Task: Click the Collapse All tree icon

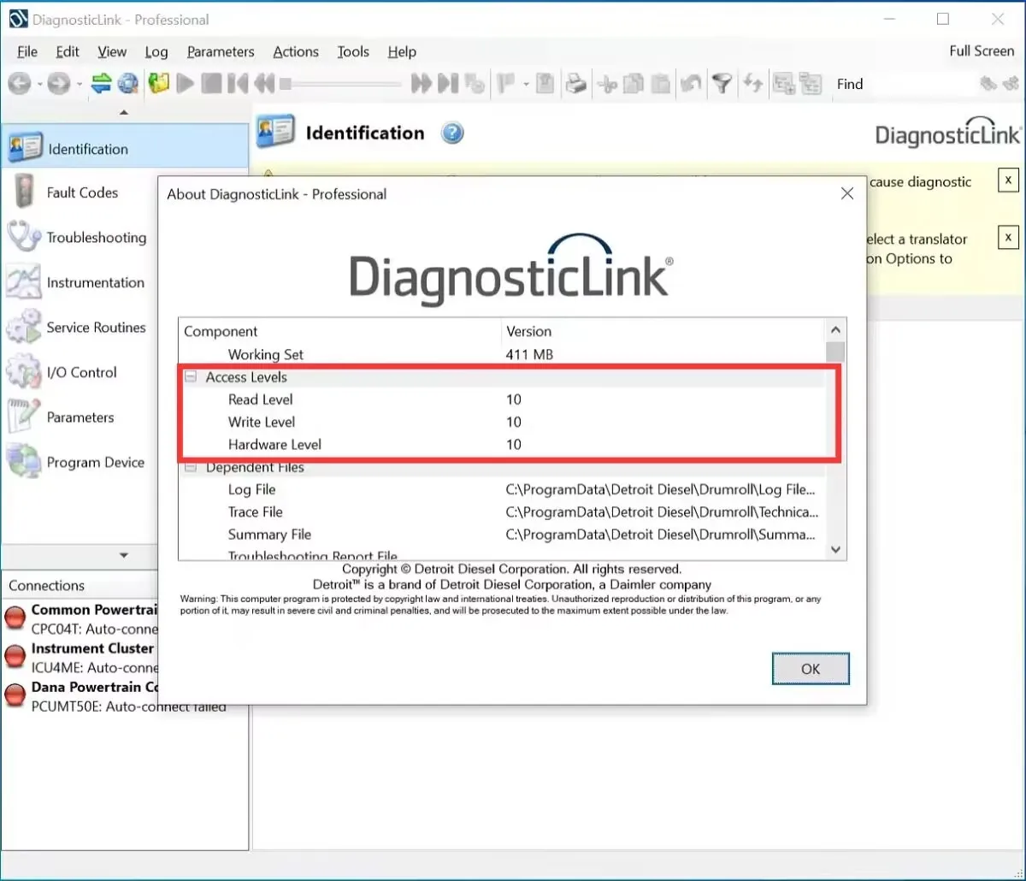Action: [x=811, y=83]
